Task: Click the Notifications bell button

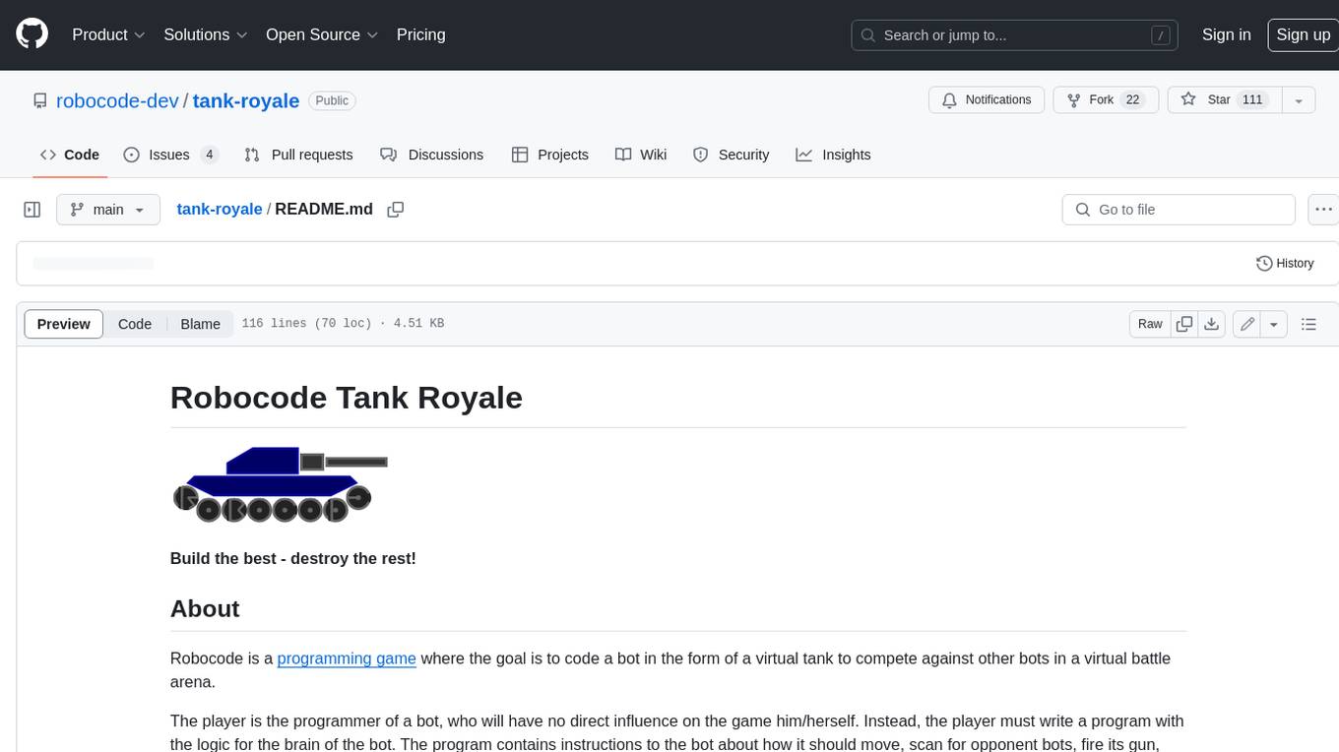Action: click(x=987, y=100)
